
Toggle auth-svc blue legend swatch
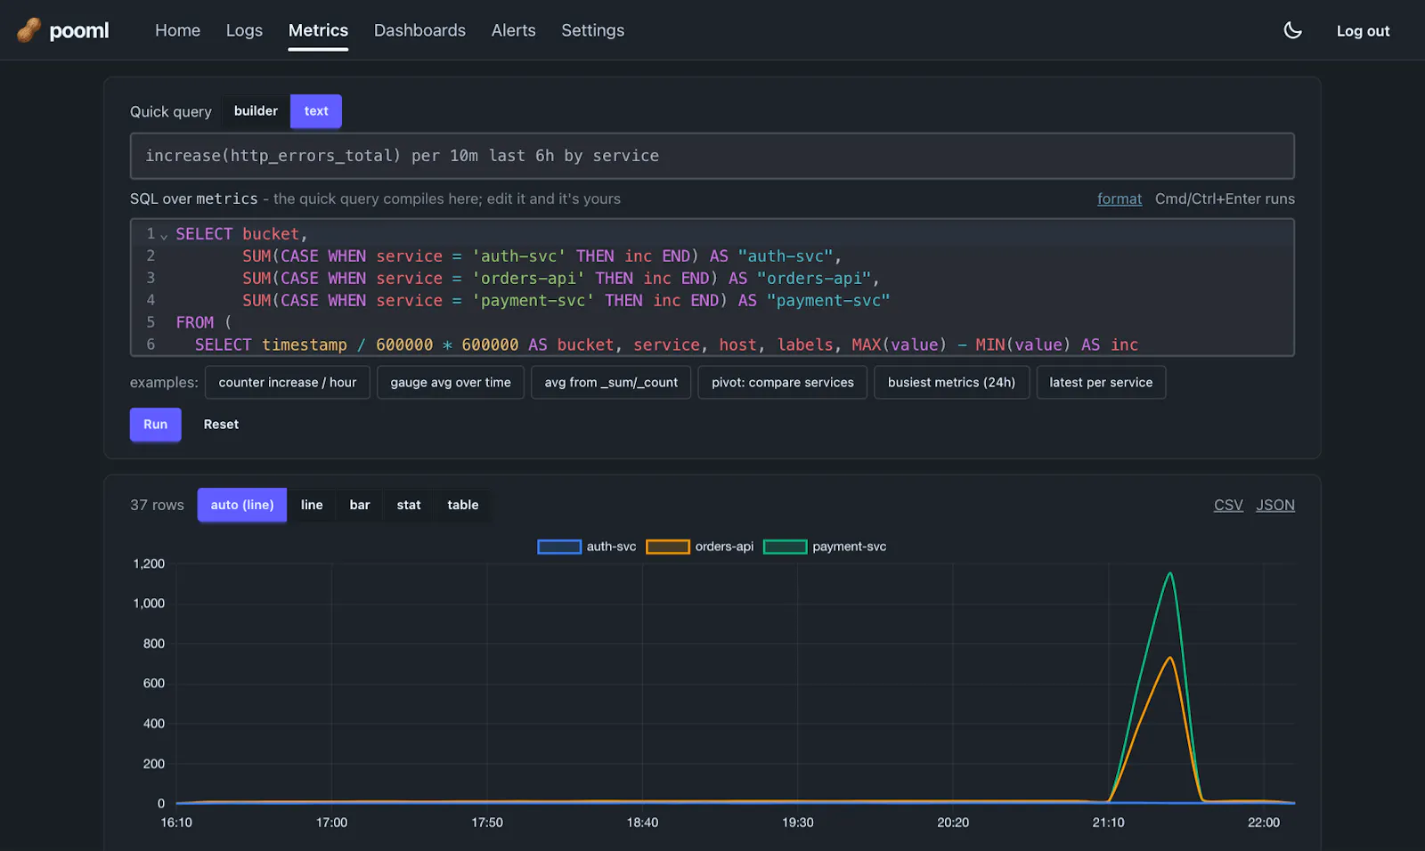pos(559,547)
